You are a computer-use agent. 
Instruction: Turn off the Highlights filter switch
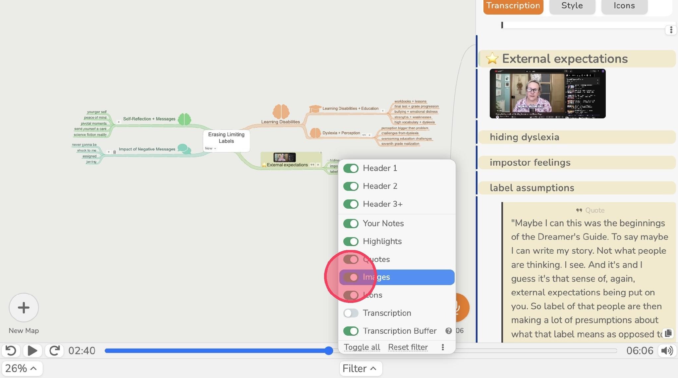[351, 241]
